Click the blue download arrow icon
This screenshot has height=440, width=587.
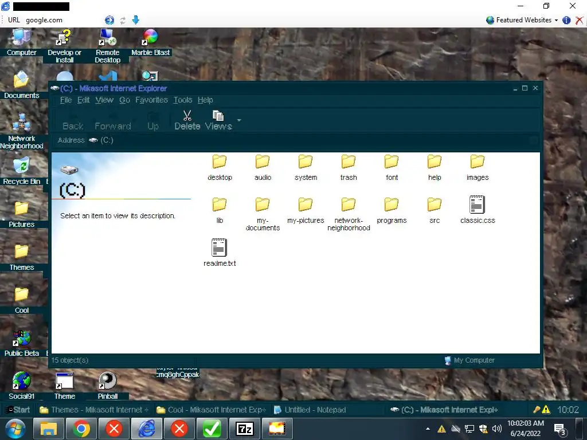[135, 20]
